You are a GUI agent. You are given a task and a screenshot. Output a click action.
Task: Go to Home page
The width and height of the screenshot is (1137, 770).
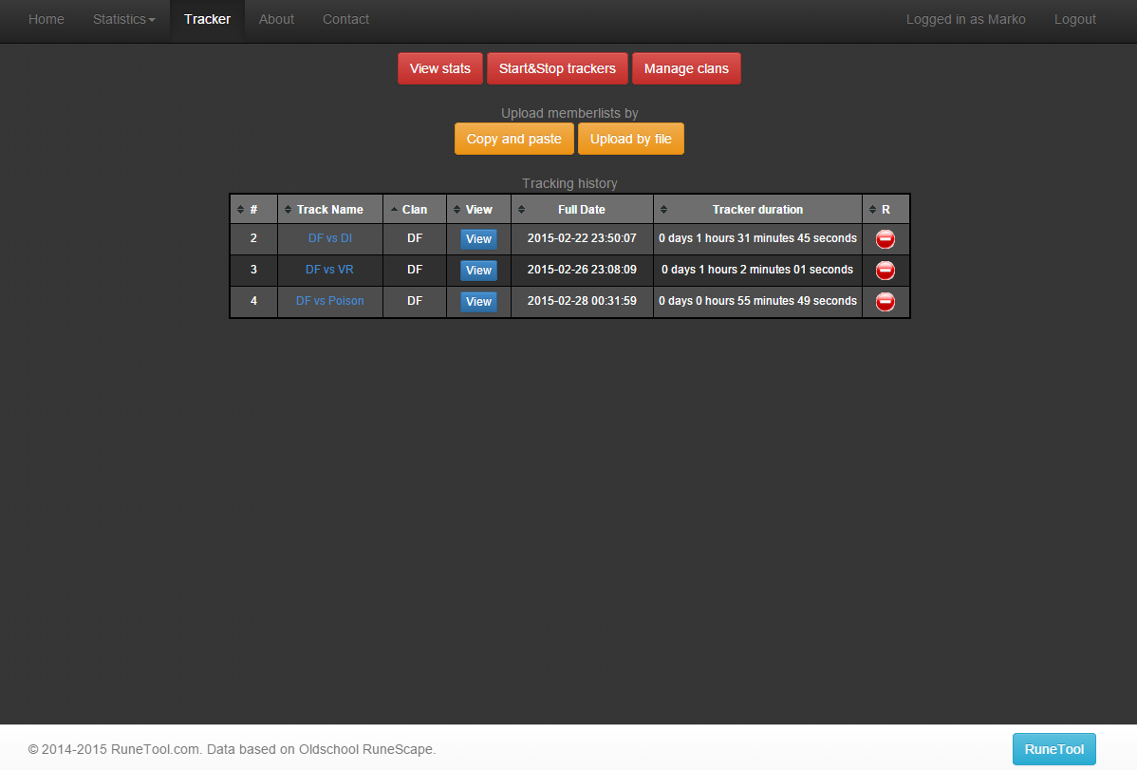click(47, 20)
